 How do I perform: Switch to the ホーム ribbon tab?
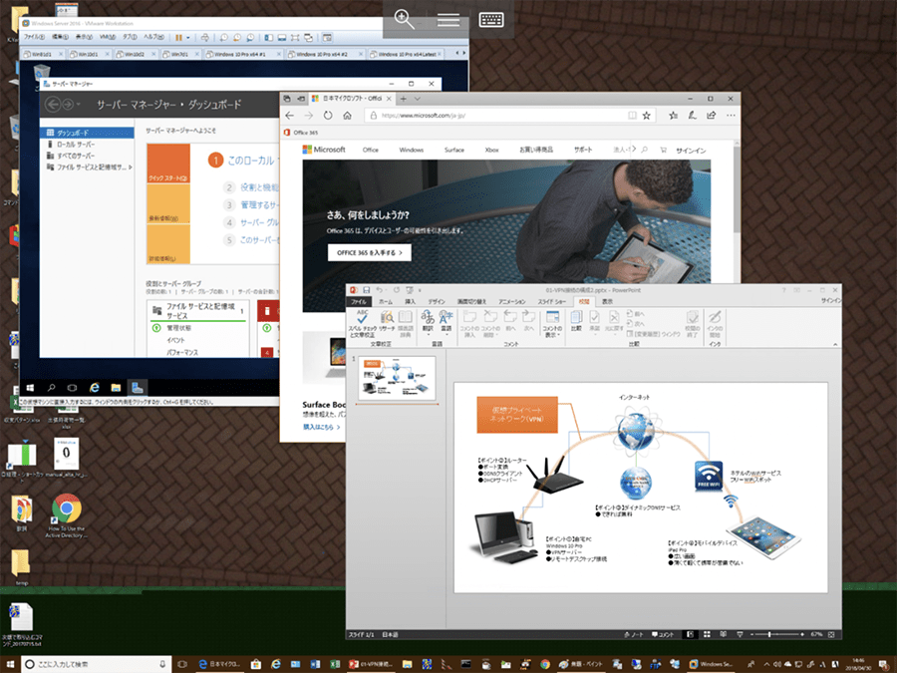click(x=384, y=301)
